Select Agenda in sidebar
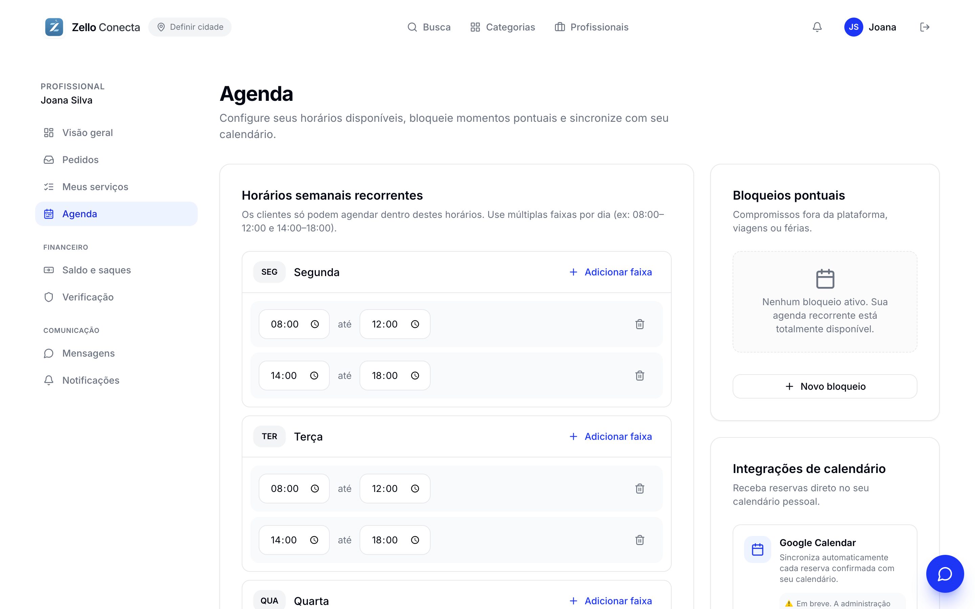The width and height of the screenshot is (975, 609). 116,214
